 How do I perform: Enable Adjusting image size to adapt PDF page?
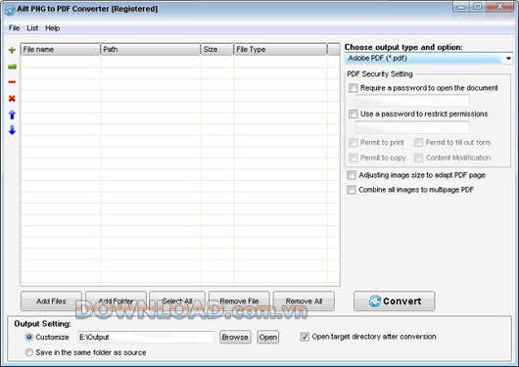[x=352, y=175]
